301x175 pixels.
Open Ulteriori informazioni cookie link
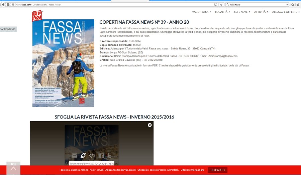click(192, 170)
